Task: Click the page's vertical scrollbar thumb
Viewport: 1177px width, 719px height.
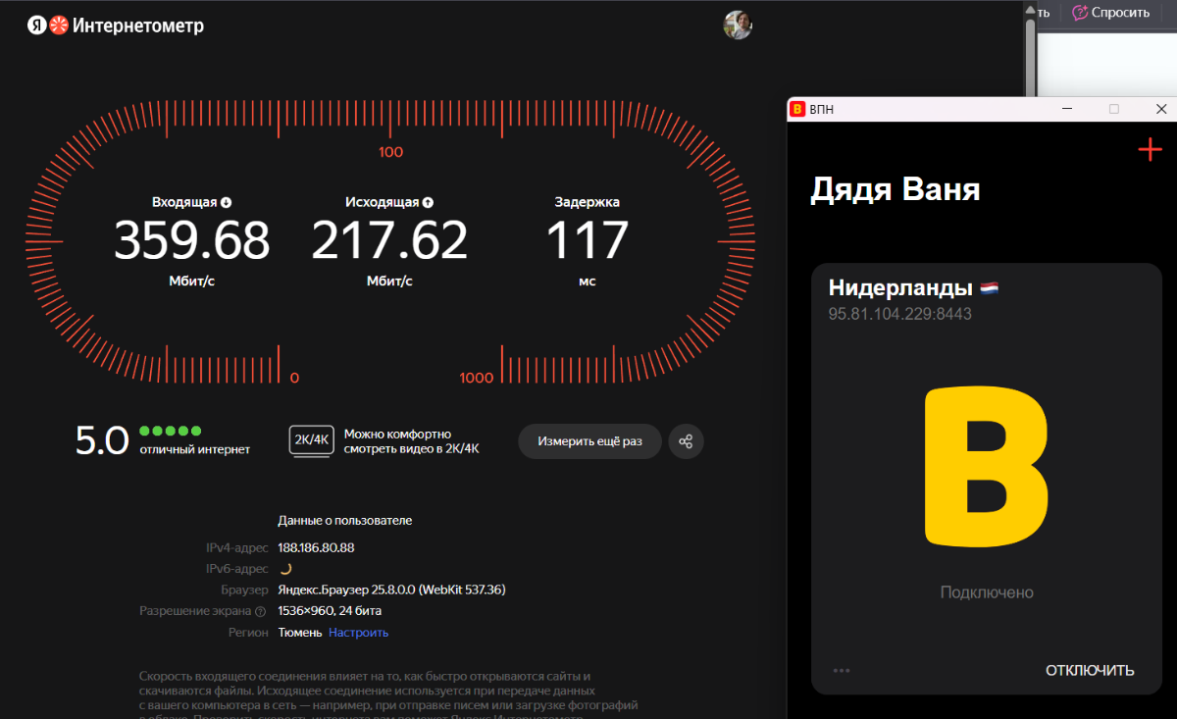Action: (x=1029, y=57)
